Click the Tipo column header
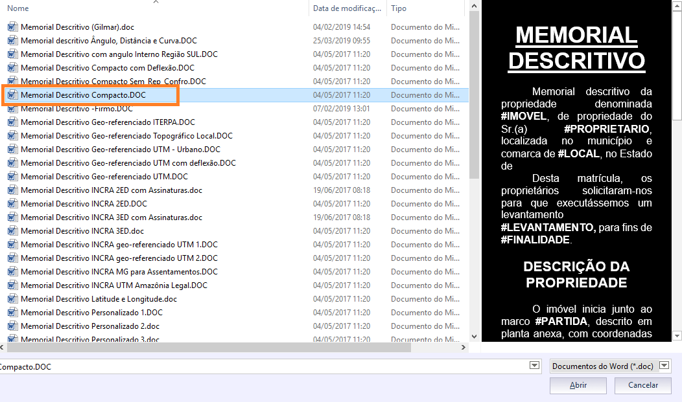Viewport: 682px width, 402px height. pyautogui.click(x=421, y=8)
